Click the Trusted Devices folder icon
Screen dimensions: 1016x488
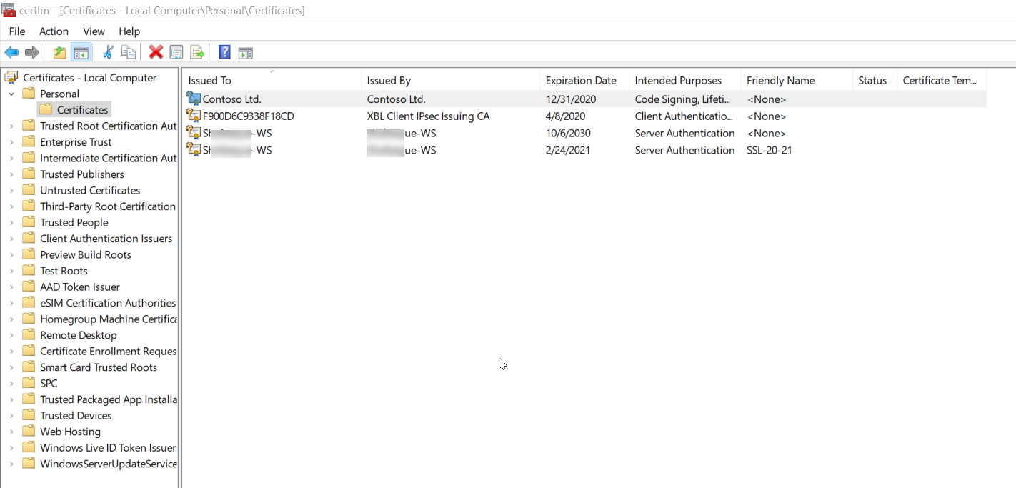29,415
